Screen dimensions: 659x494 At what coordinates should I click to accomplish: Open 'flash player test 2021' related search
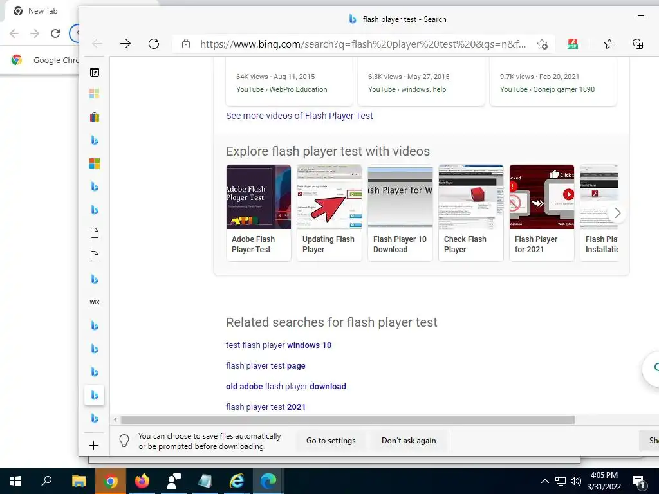[x=266, y=407]
